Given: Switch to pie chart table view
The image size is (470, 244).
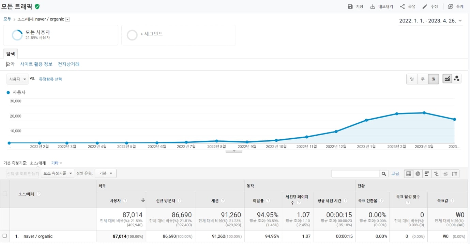Looking at the screenshot, I should pyautogui.click(x=418, y=174).
